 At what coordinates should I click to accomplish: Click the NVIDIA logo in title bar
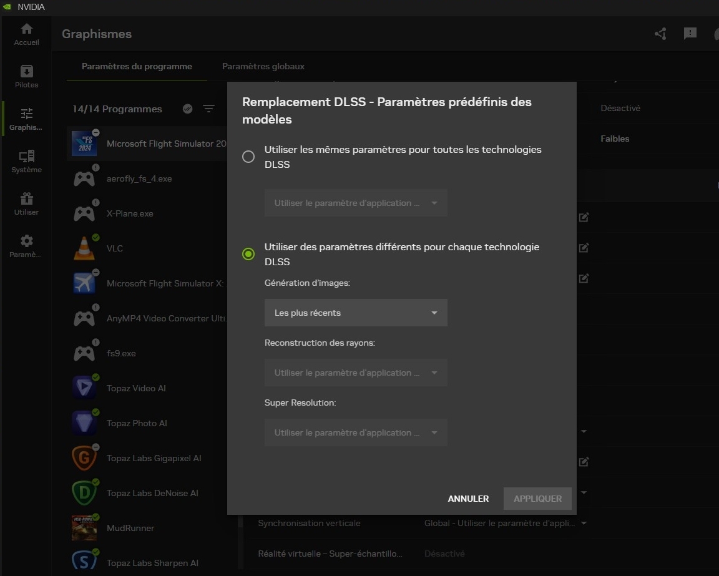pyautogui.click(x=6, y=7)
